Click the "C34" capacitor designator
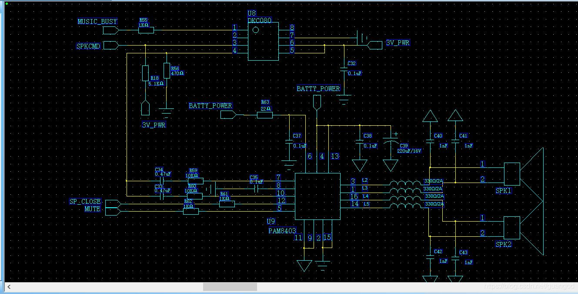 coord(159,170)
